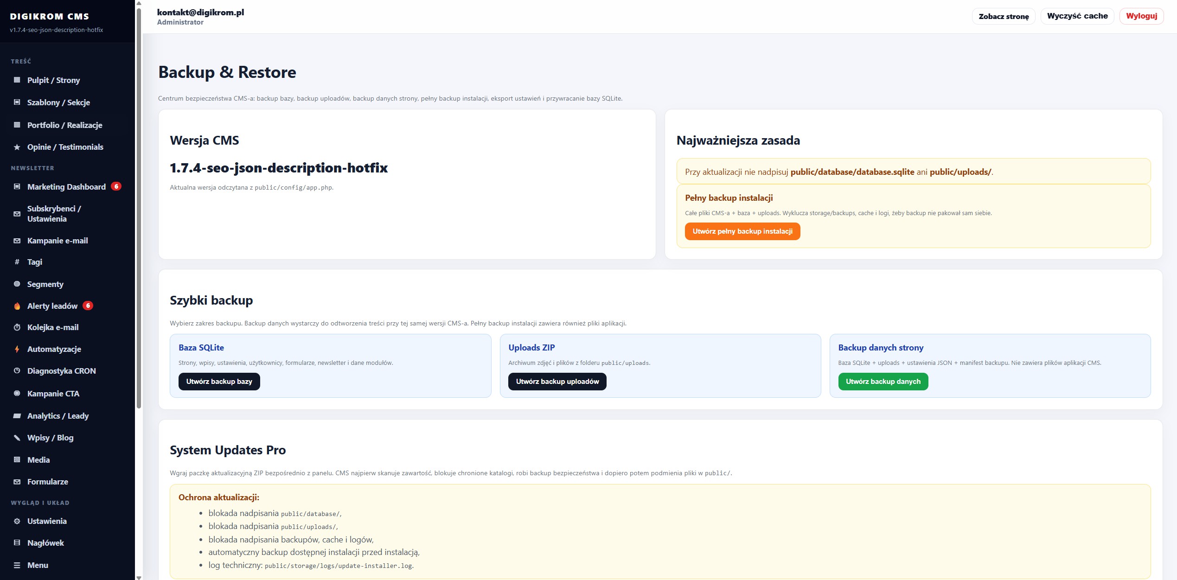Click the Szablony / Sekcje sidebar icon
Viewport: 1177px width, 580px height.
(17, 102)
